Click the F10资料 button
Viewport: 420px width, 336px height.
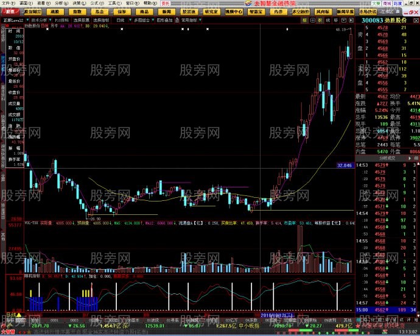(x=61, y=20)
